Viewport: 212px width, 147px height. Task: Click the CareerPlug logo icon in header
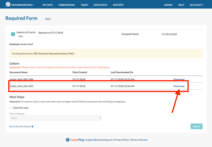(8, 4)
